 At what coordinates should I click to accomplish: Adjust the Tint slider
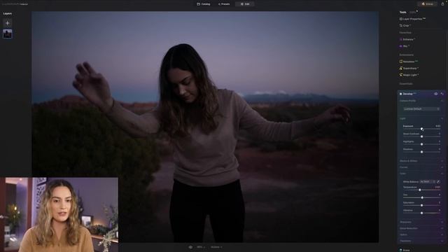(421, 197)
